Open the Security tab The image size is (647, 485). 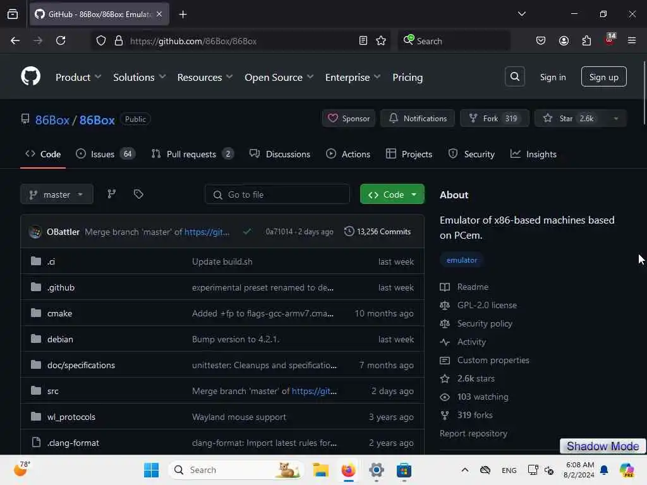click(471, 154)
